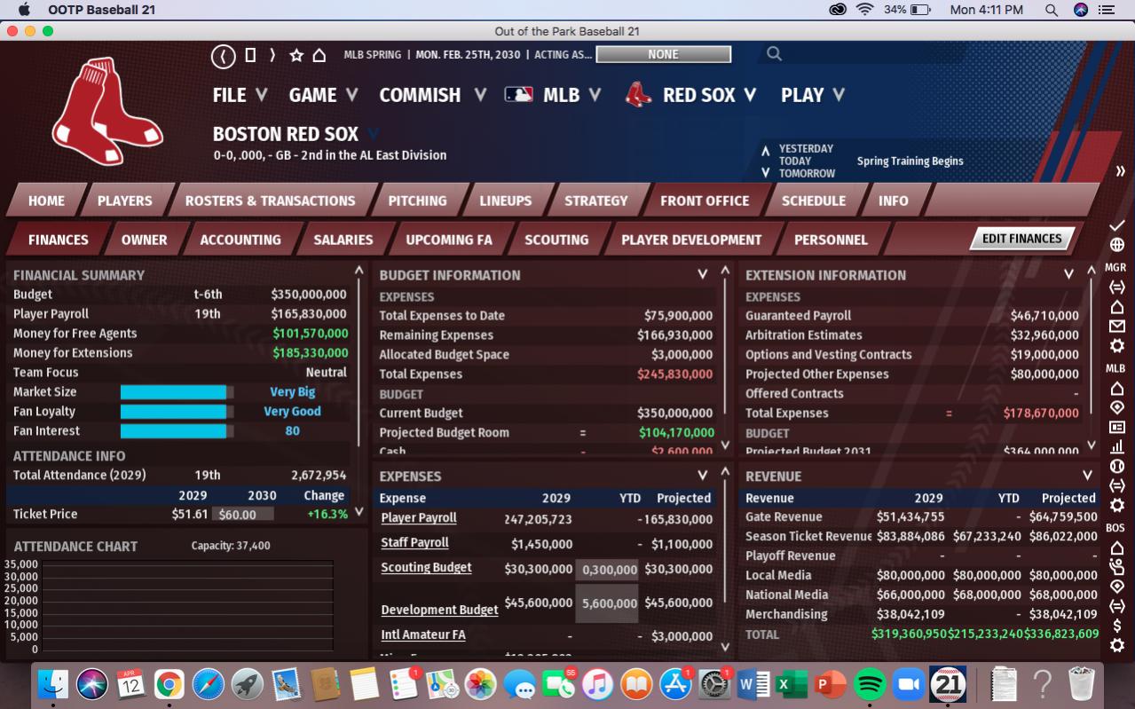The width and height of the screenshot is (1135, 709).
Task: Click the large Red Sox team logo
Action: pos(106,111)
